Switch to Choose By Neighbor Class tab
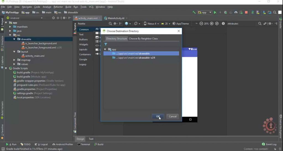The width and height of the screenshot is (283, 151). click(x=143, y=39)
